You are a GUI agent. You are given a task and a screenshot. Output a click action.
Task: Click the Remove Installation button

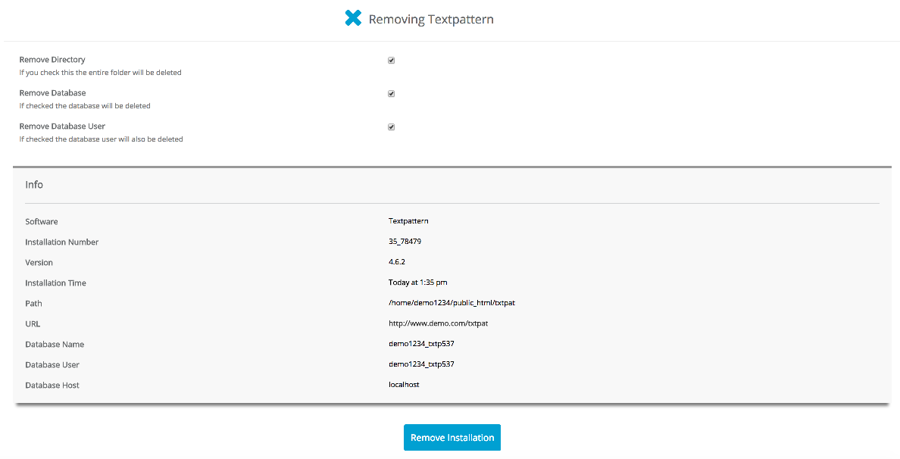click(x=452, y=437)
